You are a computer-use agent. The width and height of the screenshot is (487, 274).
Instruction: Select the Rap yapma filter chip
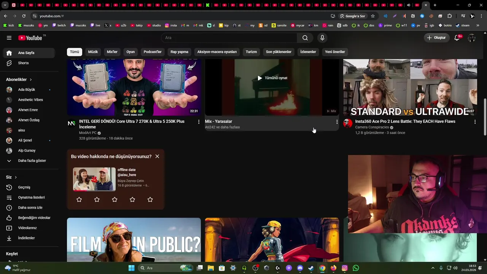pos(180,52)
